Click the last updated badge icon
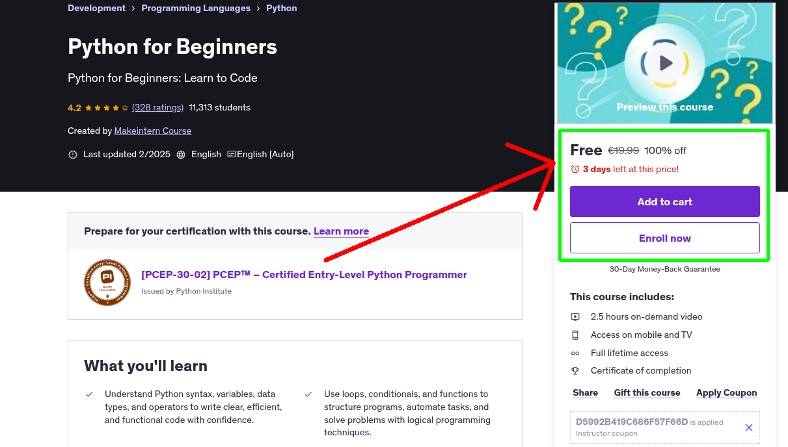Image resolution: width=788 pixels, height=447 pixels. (73, 155)
